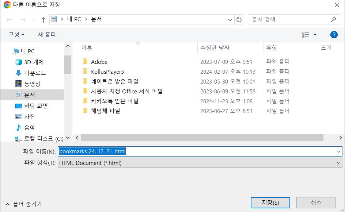The image size is (345, 212).
Task: Click the document icon in address bar
Action: (54, 19)
